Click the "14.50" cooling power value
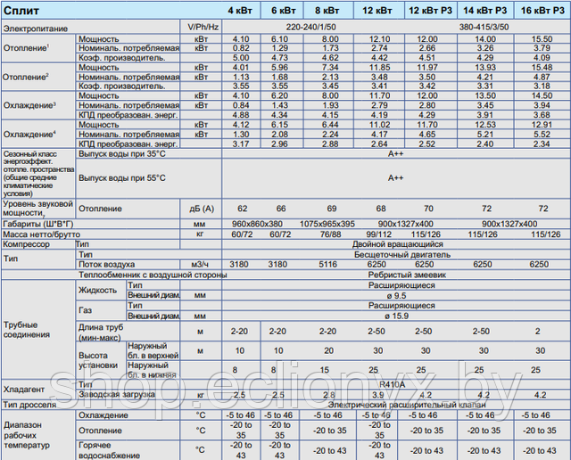Viewport: 571px width, 460px height. coord(542,95)
